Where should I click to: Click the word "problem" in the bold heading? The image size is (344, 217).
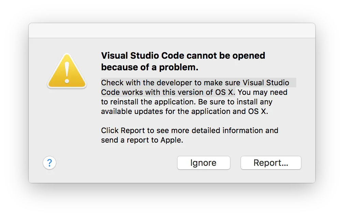click(180, 67)
